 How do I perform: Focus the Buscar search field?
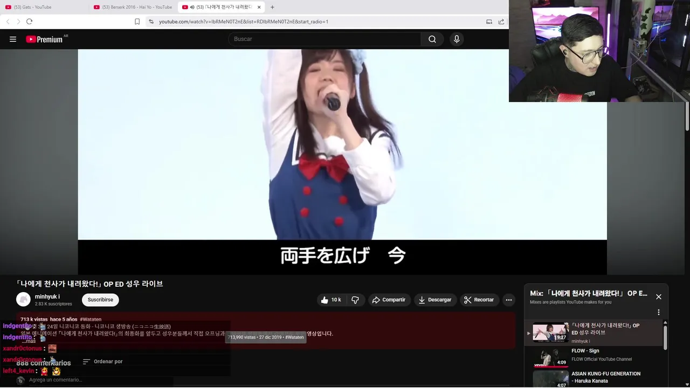pyautogui.click(x=325, y=39)
